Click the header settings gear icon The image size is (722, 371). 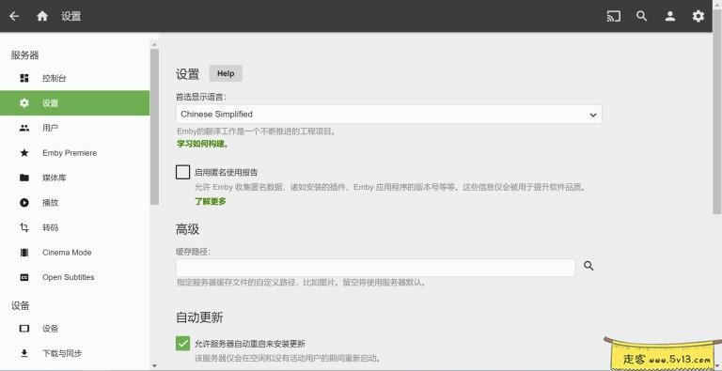698,16
